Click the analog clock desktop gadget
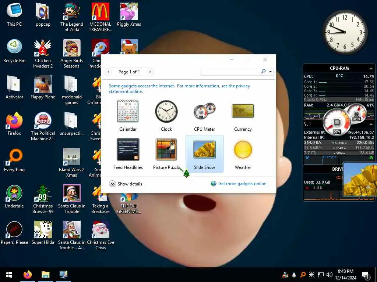This screenshot has width=377, height=282. tap(345, 32)
